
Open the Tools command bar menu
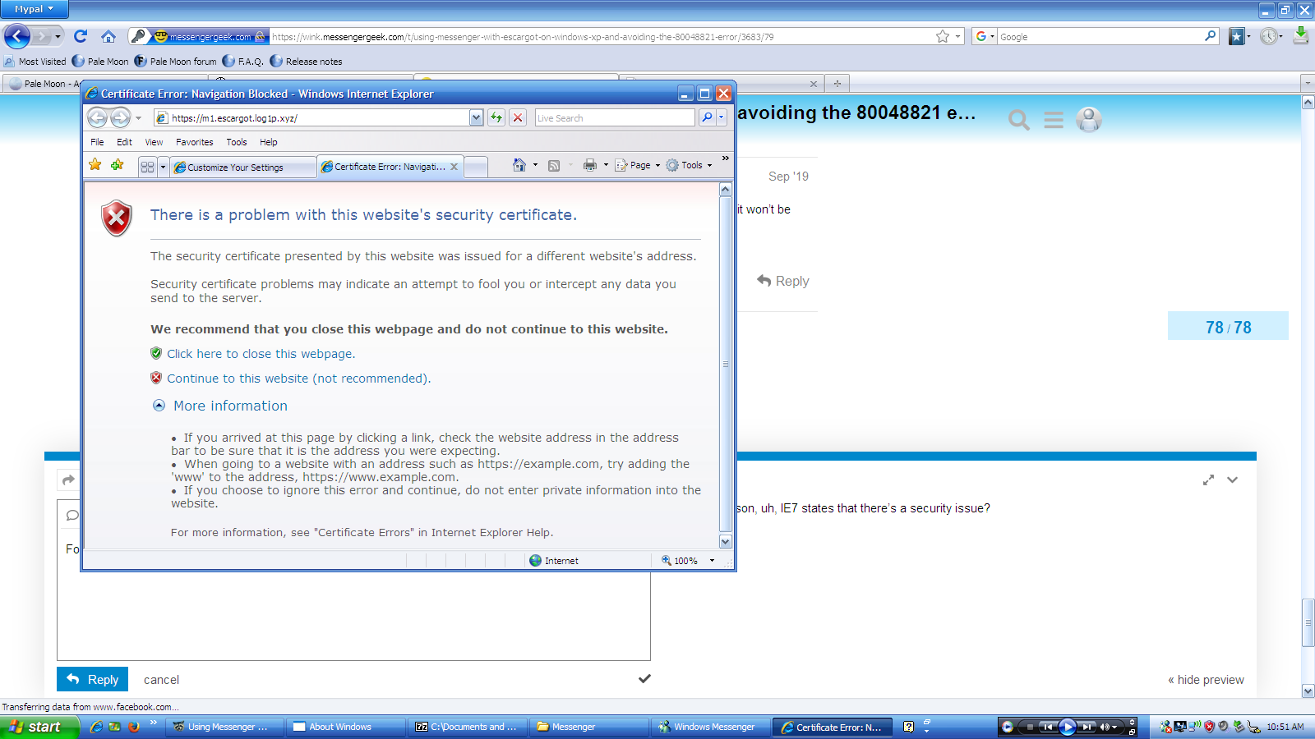pos(689,165)
